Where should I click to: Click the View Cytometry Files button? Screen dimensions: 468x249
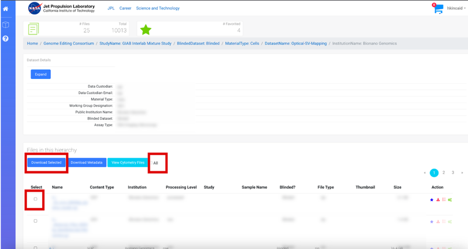point(128,162)
